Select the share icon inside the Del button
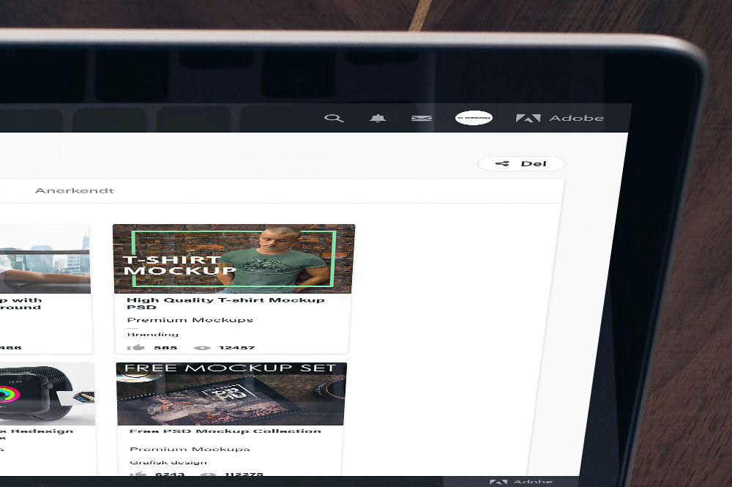Screen dimensions: 732x487 (502, 163)
